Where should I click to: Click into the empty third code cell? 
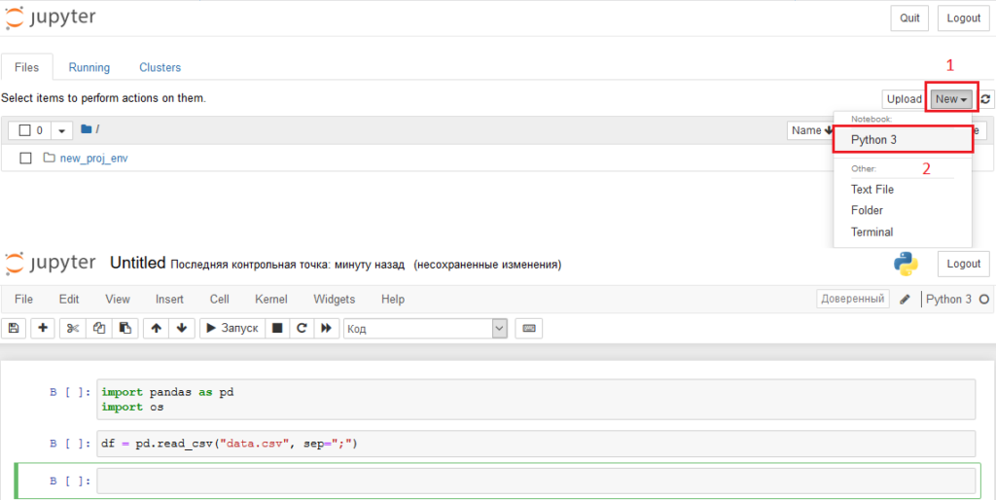click(x=535, y=481)
